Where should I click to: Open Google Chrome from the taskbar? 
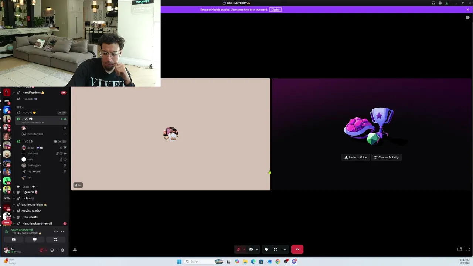[278, 262]
